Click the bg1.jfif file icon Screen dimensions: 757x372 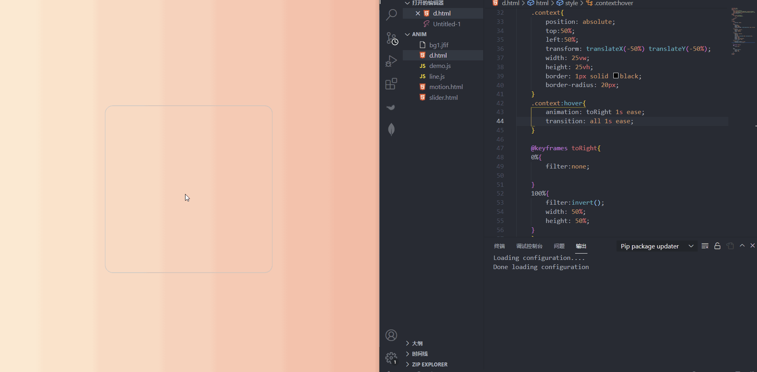coord(423,45)
